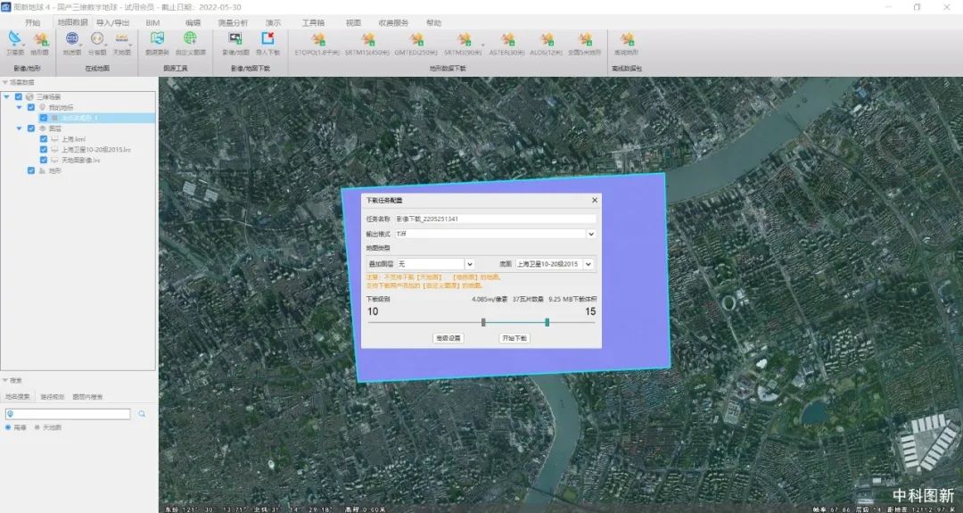Image resolution: width=963 pixels, height=513 pixels.
Task: Uncheck the 上海.kml layer checkbox
Action: pyautogui.click(x=44, y=139)
